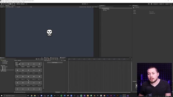173x97 pixels.
Task: Click the Add Property button
Action: 55,63
